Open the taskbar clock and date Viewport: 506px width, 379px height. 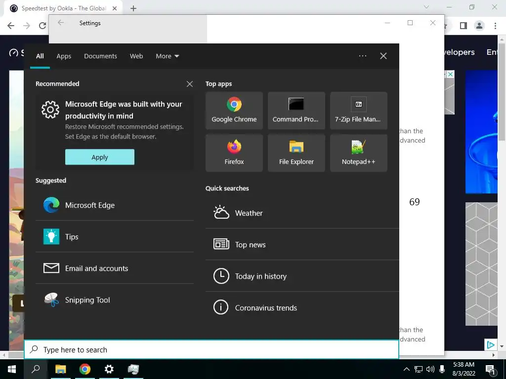[x=464, y=369]
